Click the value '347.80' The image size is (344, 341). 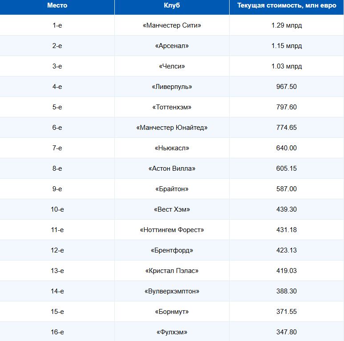286,332
